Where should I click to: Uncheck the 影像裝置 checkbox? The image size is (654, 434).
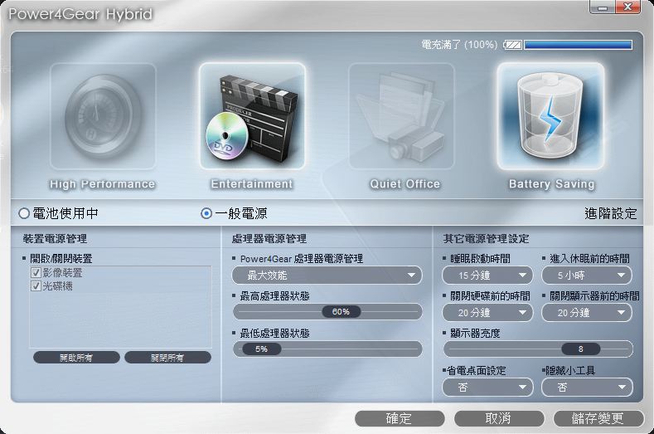[36, 273]
